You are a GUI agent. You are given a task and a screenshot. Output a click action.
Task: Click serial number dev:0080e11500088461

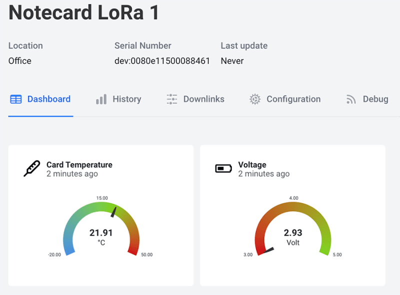[x=161, y=61]
